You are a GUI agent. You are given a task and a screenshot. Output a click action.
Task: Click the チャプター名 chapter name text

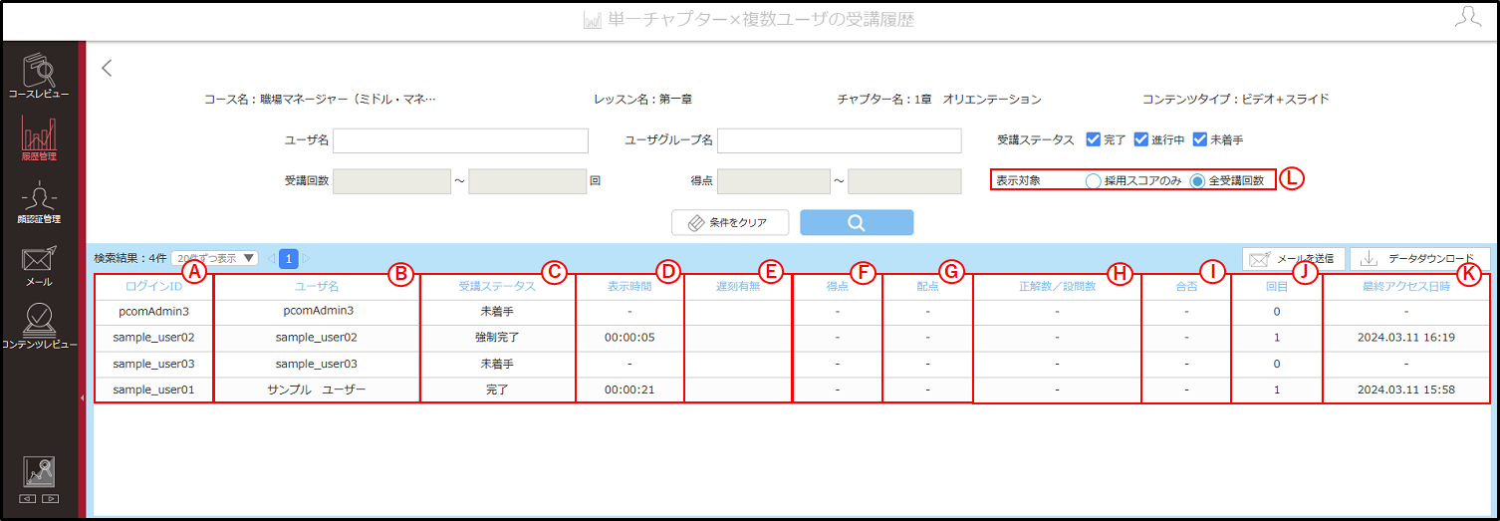pos(939,100)
